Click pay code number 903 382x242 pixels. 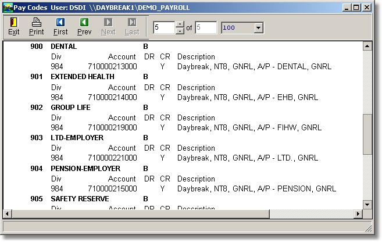37,137
